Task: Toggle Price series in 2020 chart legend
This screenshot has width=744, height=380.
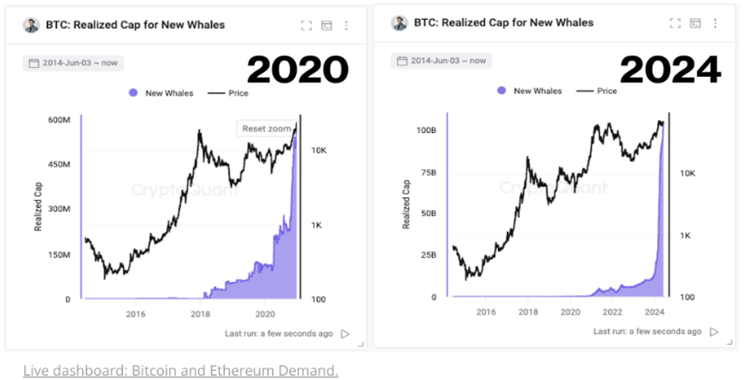Action: point(228,93)
